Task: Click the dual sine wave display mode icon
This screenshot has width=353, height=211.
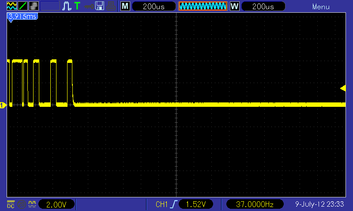Action: click(x=11, y=6)
